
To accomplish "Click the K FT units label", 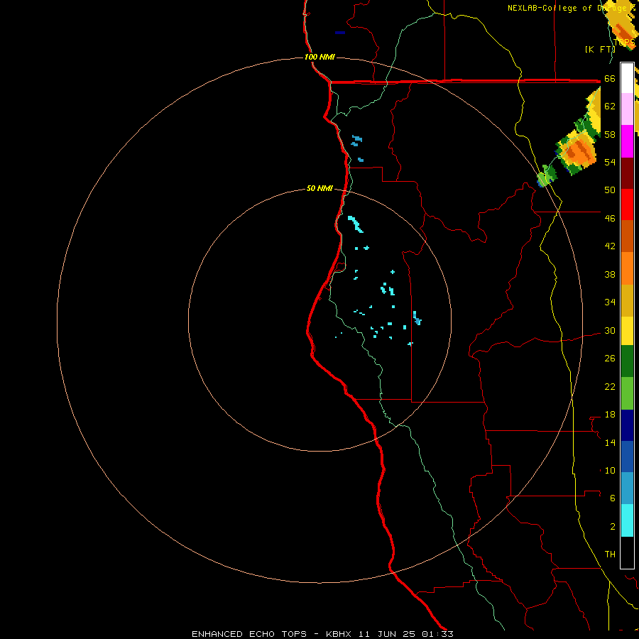I will pos(599,50).
